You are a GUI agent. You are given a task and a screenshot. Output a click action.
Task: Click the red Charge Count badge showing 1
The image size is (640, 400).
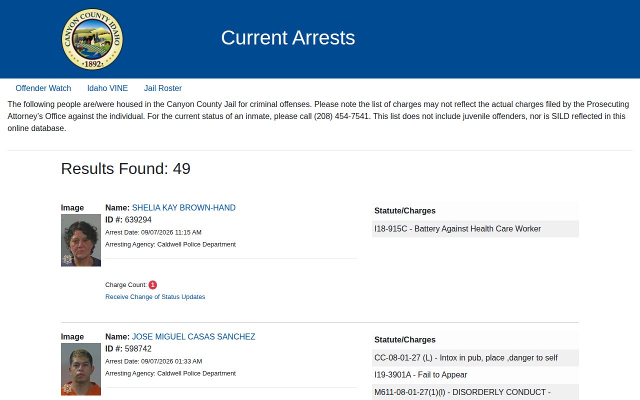(152, 285)
